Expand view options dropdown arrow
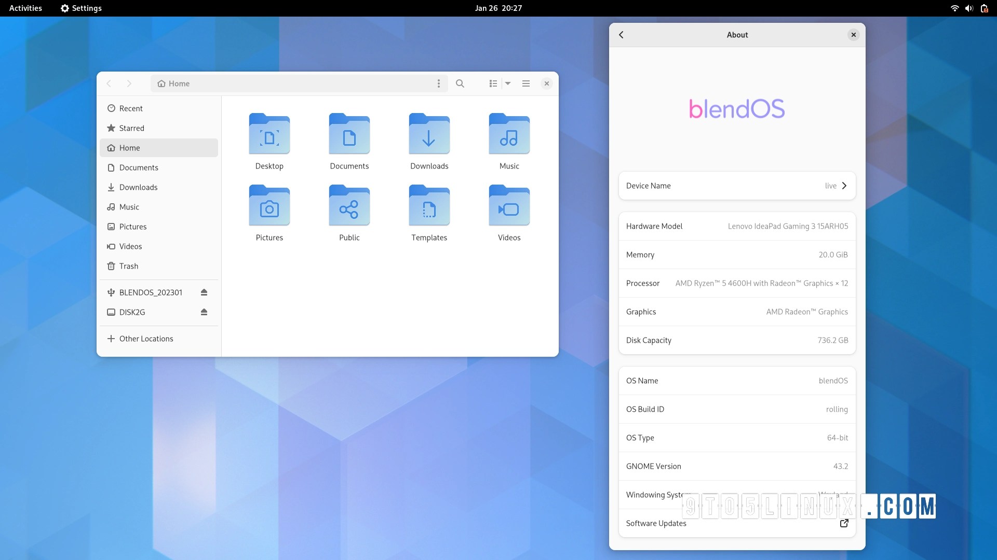The height and width of the screenshot is (560, 997). click(508, 83)
